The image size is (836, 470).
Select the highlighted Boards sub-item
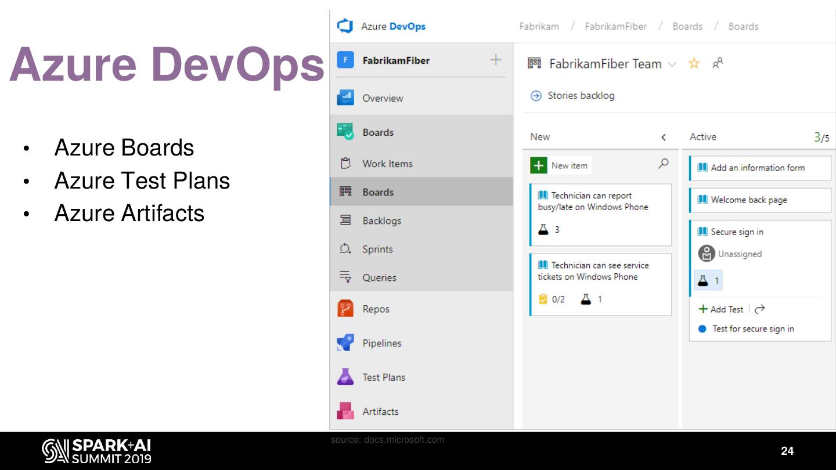[421, 192]
